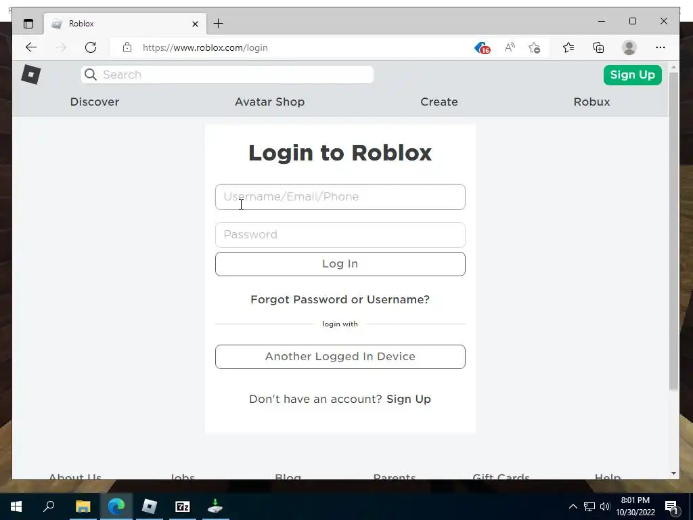Screen dimensions: 693x520
Task: Open the notification center icon
Action: tap(671, 507)
